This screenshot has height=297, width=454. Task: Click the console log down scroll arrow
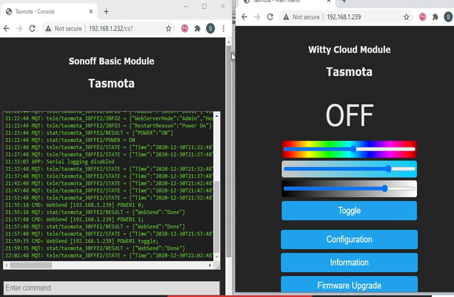[217, 256]
